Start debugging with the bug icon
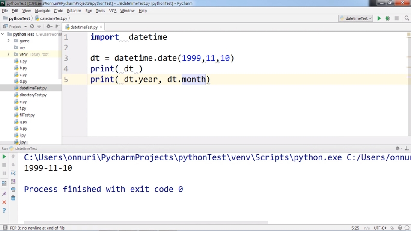 coord(388,18)
